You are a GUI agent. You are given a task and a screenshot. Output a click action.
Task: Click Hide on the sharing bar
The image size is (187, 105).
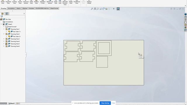pyautogui.click(x=113, y=103)
